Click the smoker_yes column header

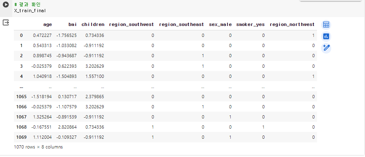coord(250,24)
